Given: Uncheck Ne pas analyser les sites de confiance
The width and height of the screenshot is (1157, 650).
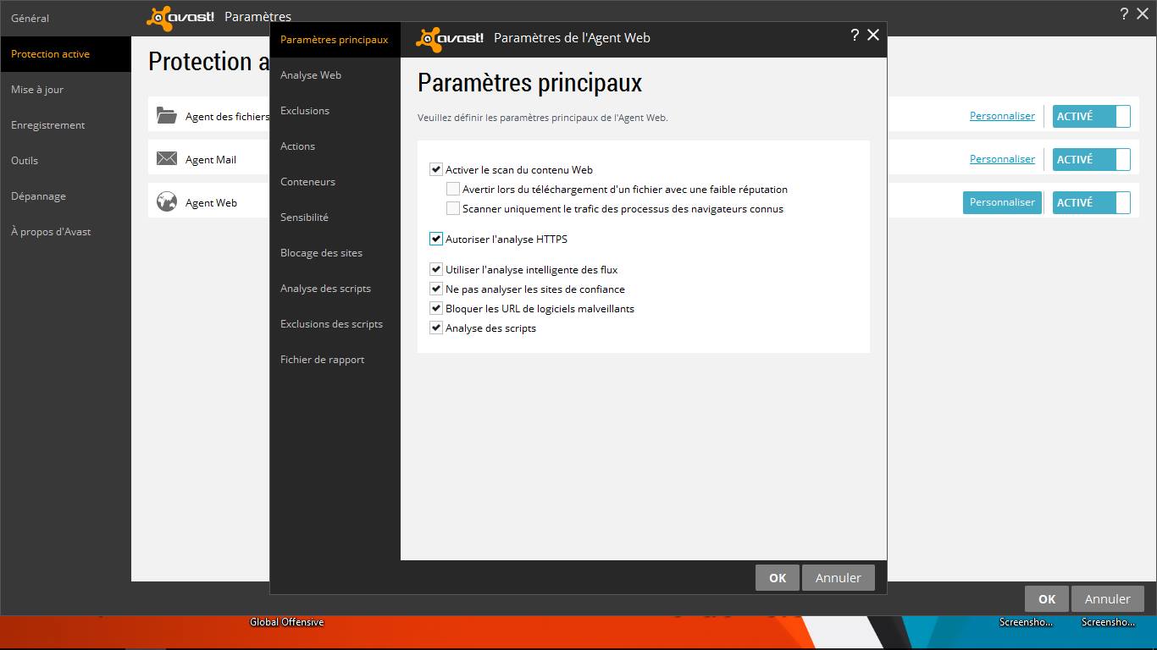Looking at the screenshot, I should [436, 289].
